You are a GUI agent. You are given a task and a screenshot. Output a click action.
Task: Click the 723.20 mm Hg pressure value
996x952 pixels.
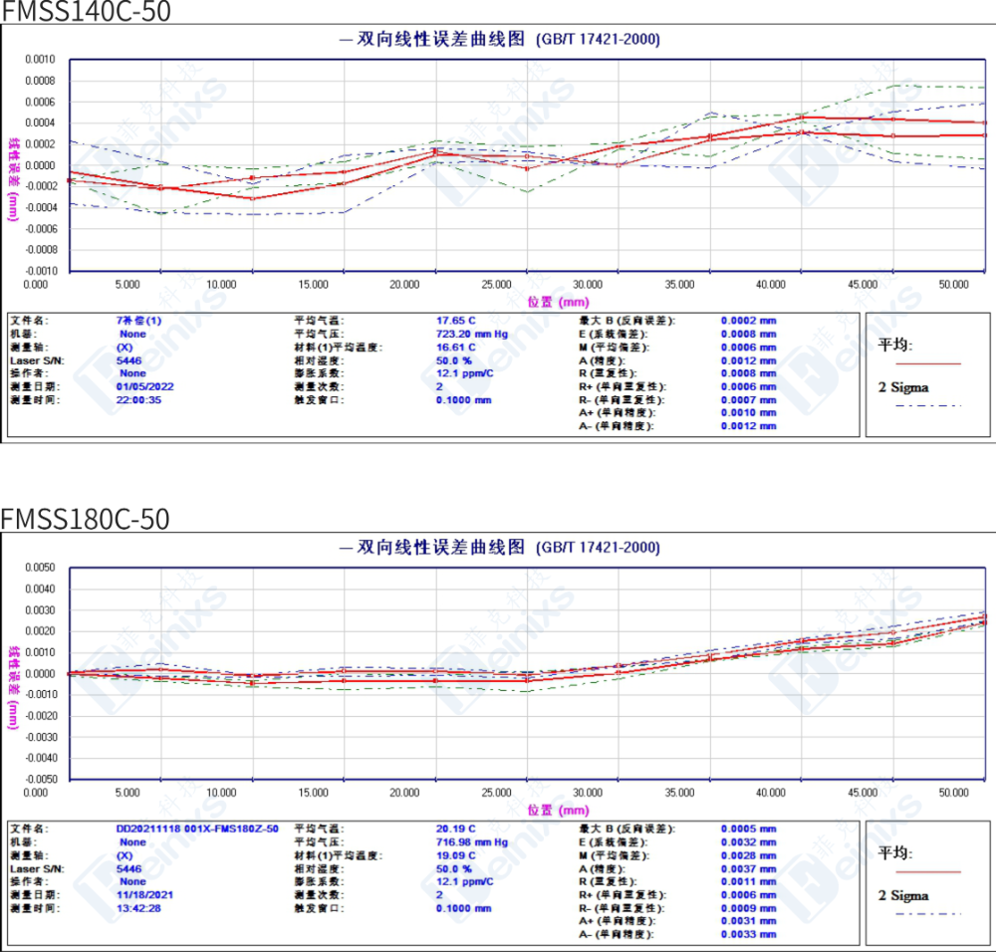(472, 335)
